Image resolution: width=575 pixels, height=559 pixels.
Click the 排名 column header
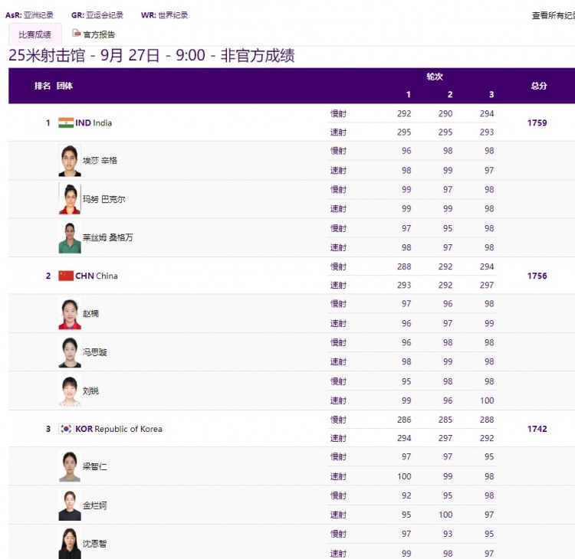(x=42, y=87)
